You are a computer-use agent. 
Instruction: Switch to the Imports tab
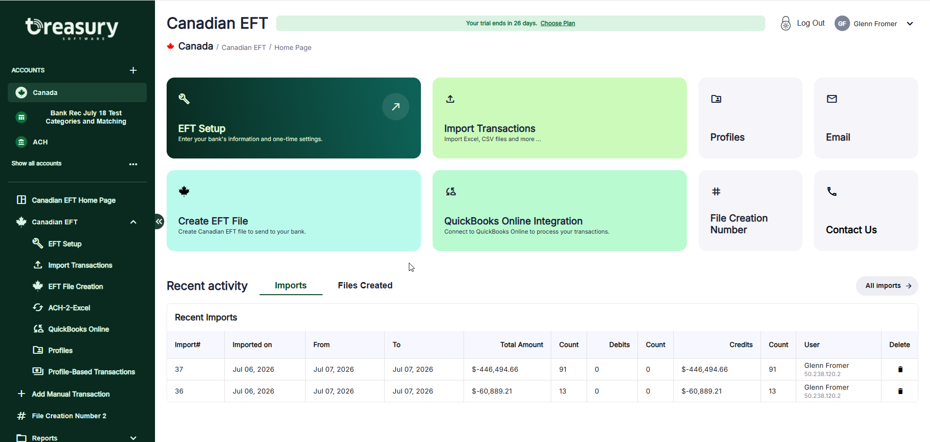[x=291, y=285]
